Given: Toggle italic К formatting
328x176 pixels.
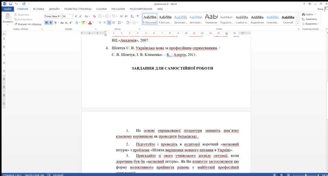Looking at the screenshot, I should [x=51, y=23].
